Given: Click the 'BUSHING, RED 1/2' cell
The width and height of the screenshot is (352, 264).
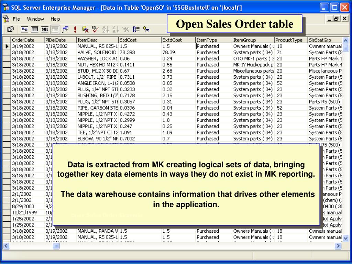Looking at the screenshot, I should (97, 96).
